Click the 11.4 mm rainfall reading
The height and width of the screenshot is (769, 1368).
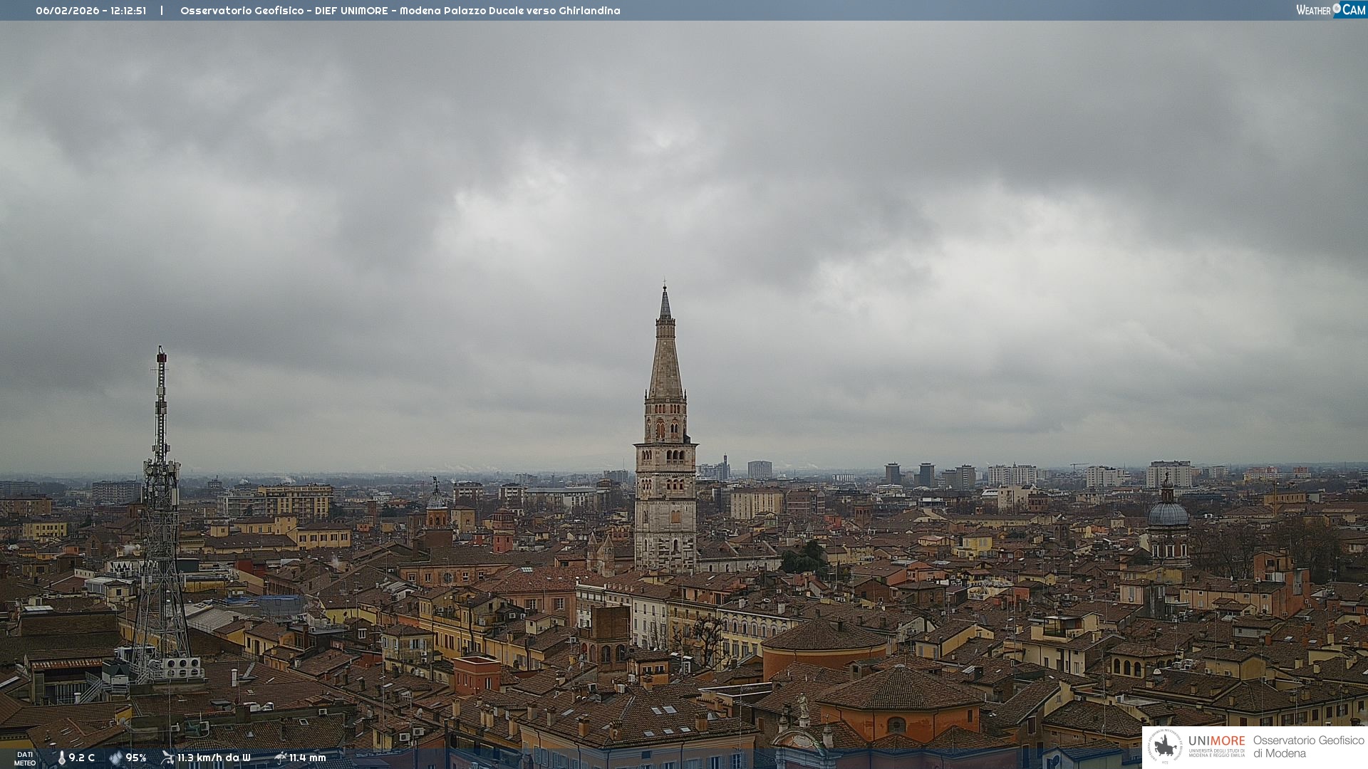point(307,758)
